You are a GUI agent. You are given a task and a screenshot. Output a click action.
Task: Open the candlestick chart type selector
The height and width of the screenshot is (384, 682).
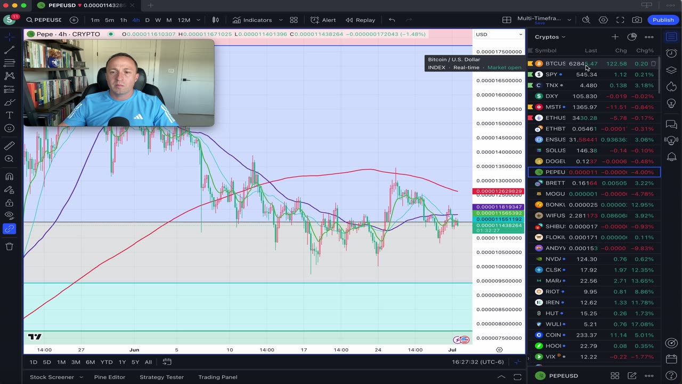216,20
